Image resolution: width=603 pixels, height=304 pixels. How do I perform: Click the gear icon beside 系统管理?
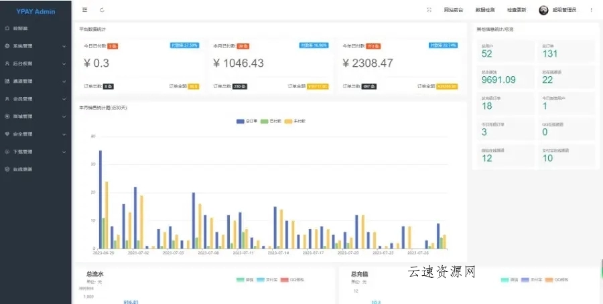(7, 46)
